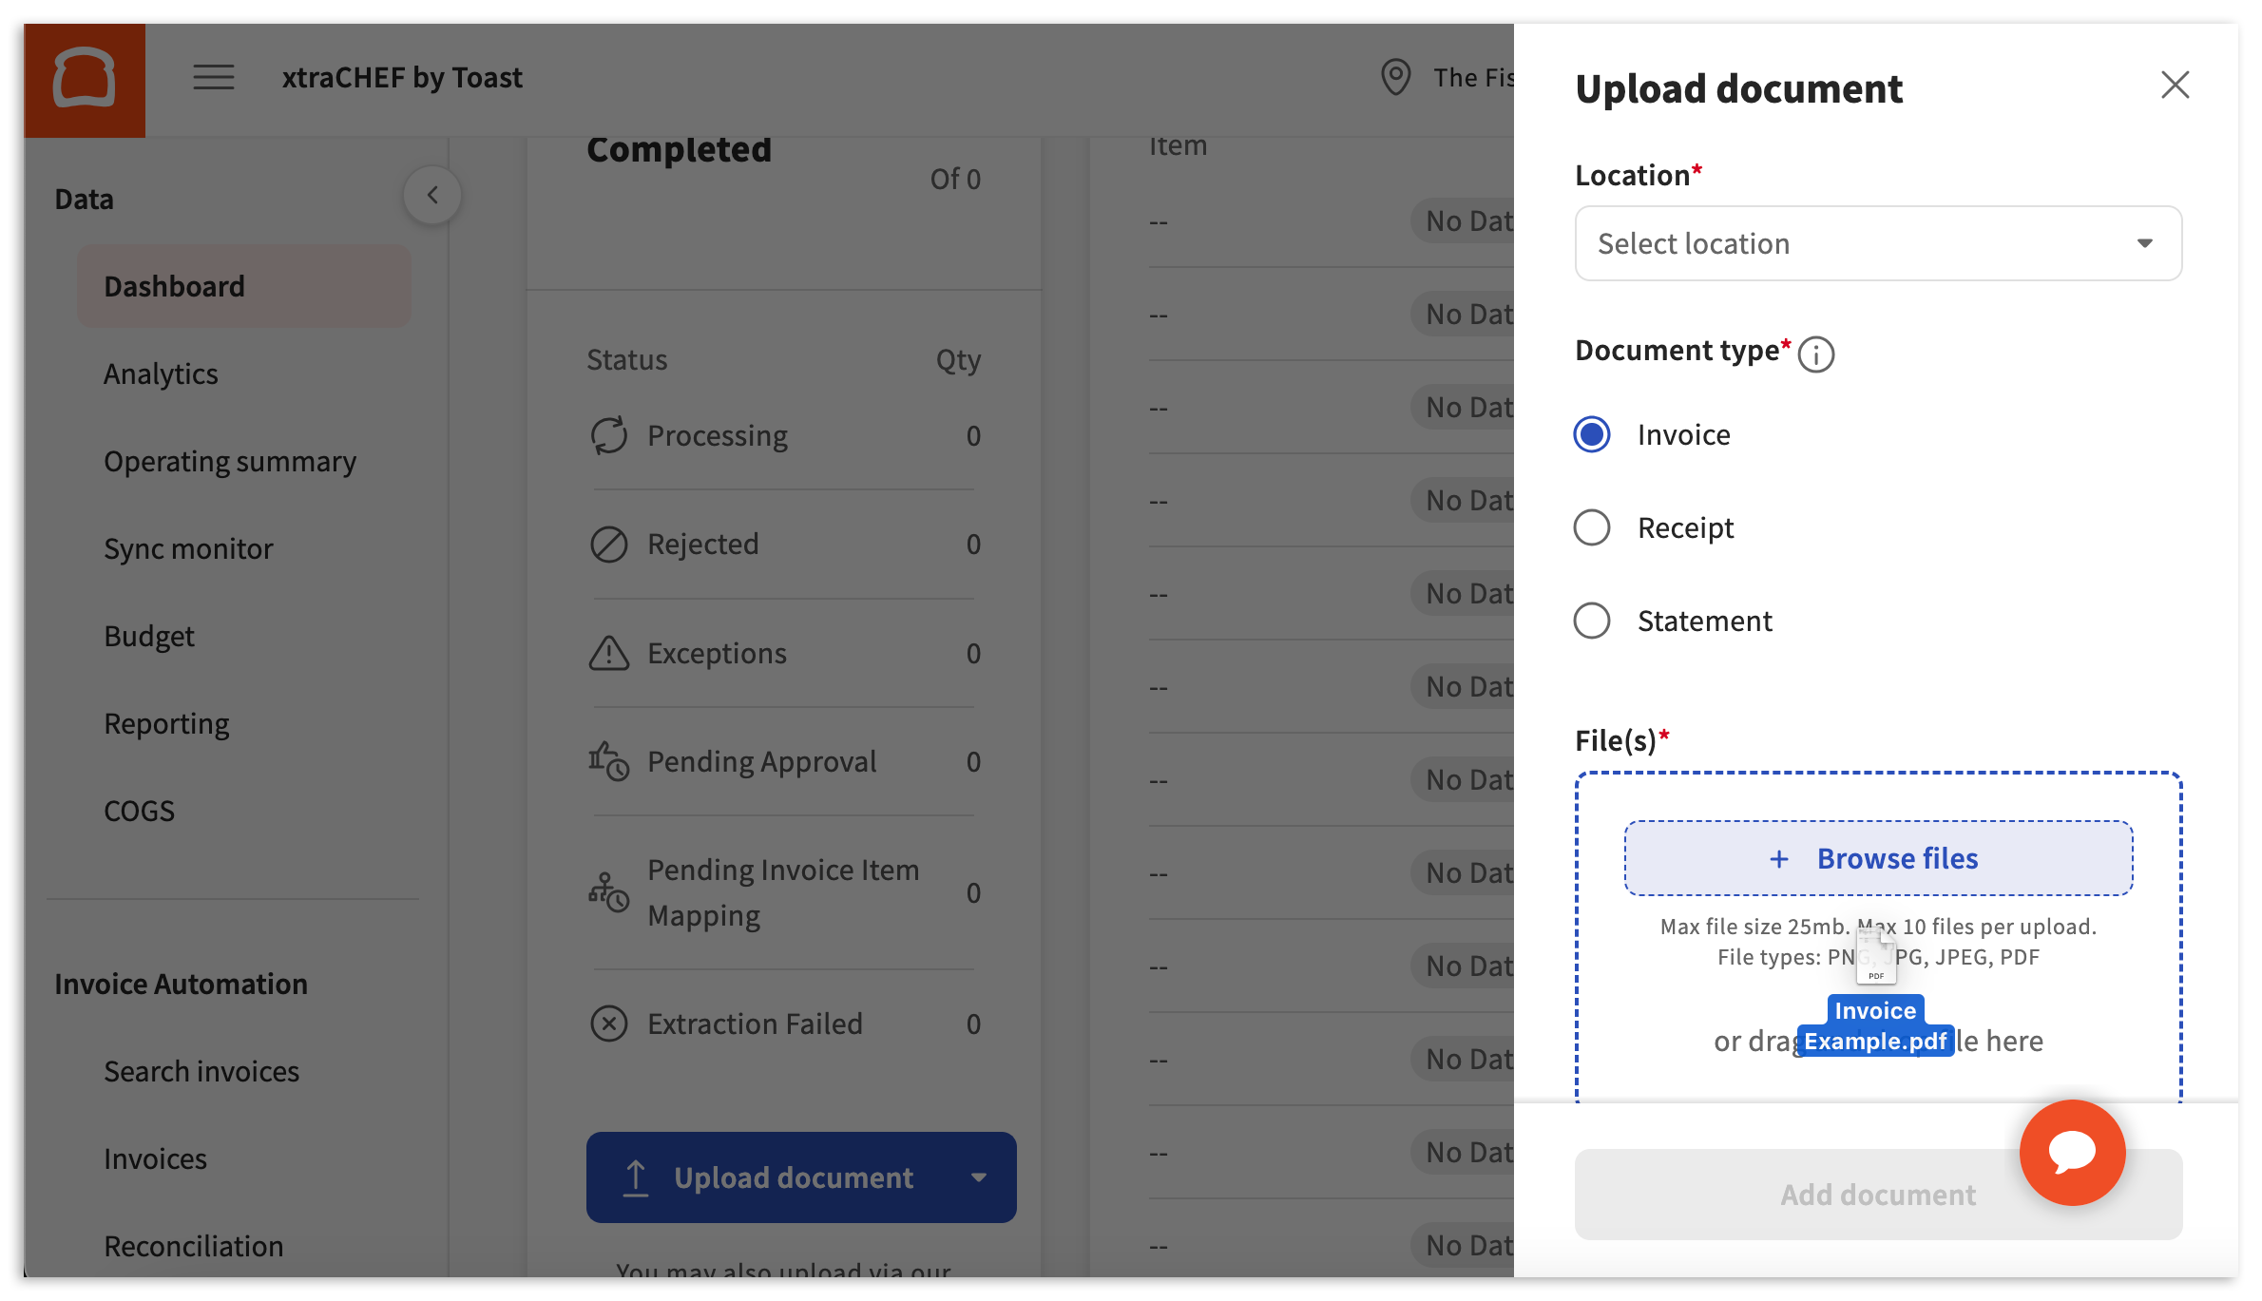Click the Rejected status icon
This screenshot has height=1301, width=2262.
coord(608,545)
